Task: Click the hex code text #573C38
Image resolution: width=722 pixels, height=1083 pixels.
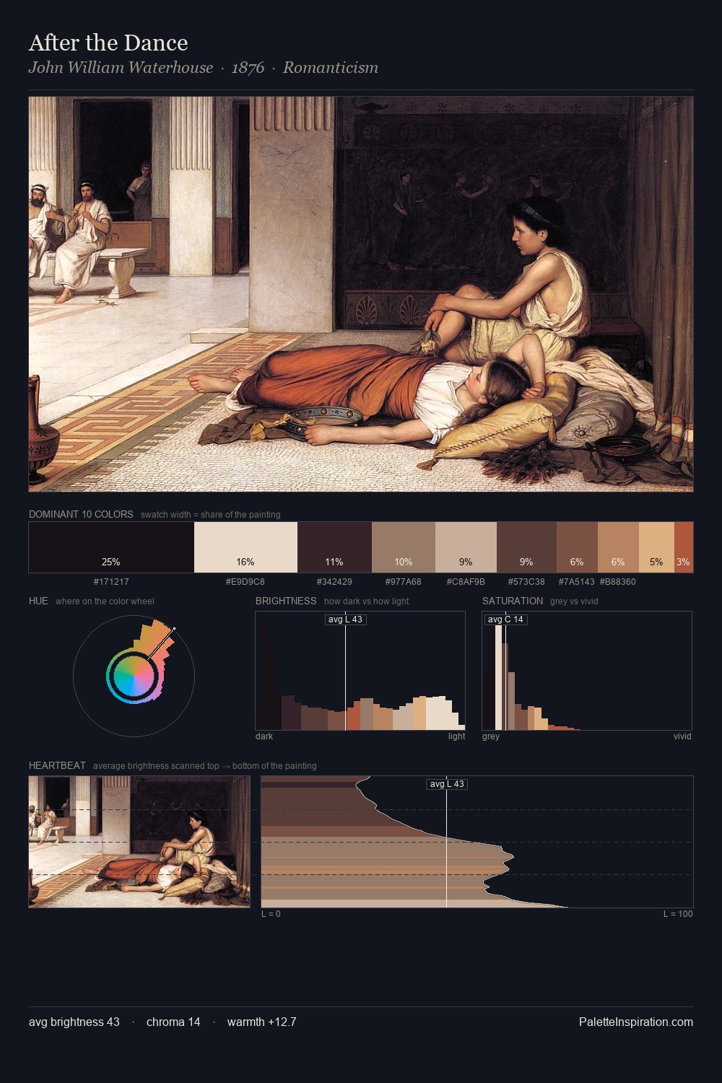Action: 526,581
